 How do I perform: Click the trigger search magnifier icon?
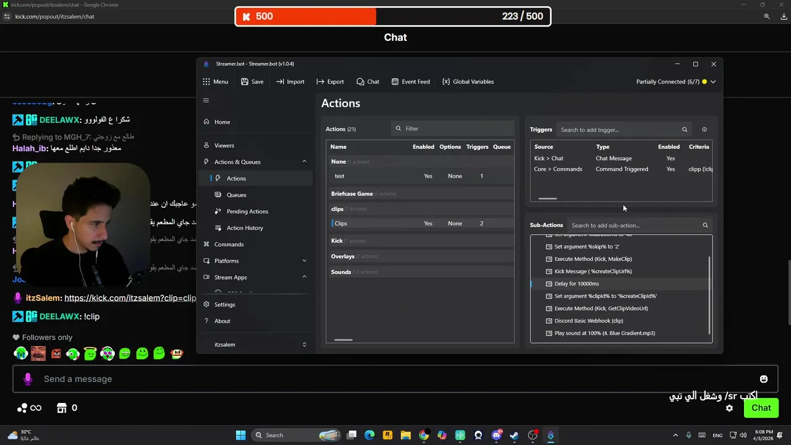click(685, 130)
